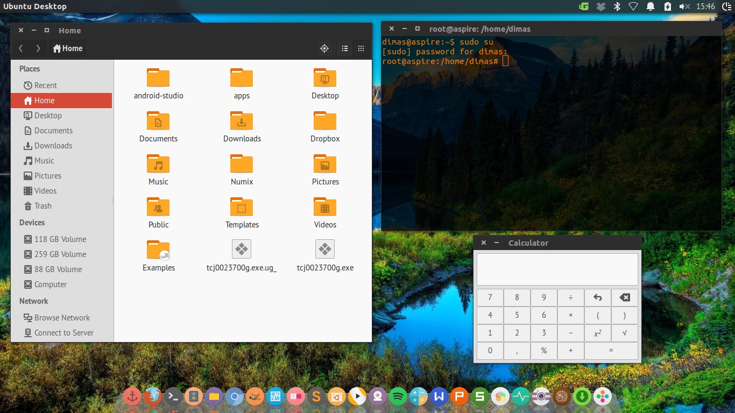
Task: Switch Files to grid view
Action: point(361,48)
